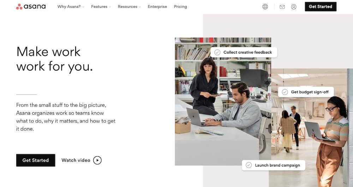353x187 pixels.
Task: Click the paragraph starting From the small stuff
Action: tap(66, 117)
